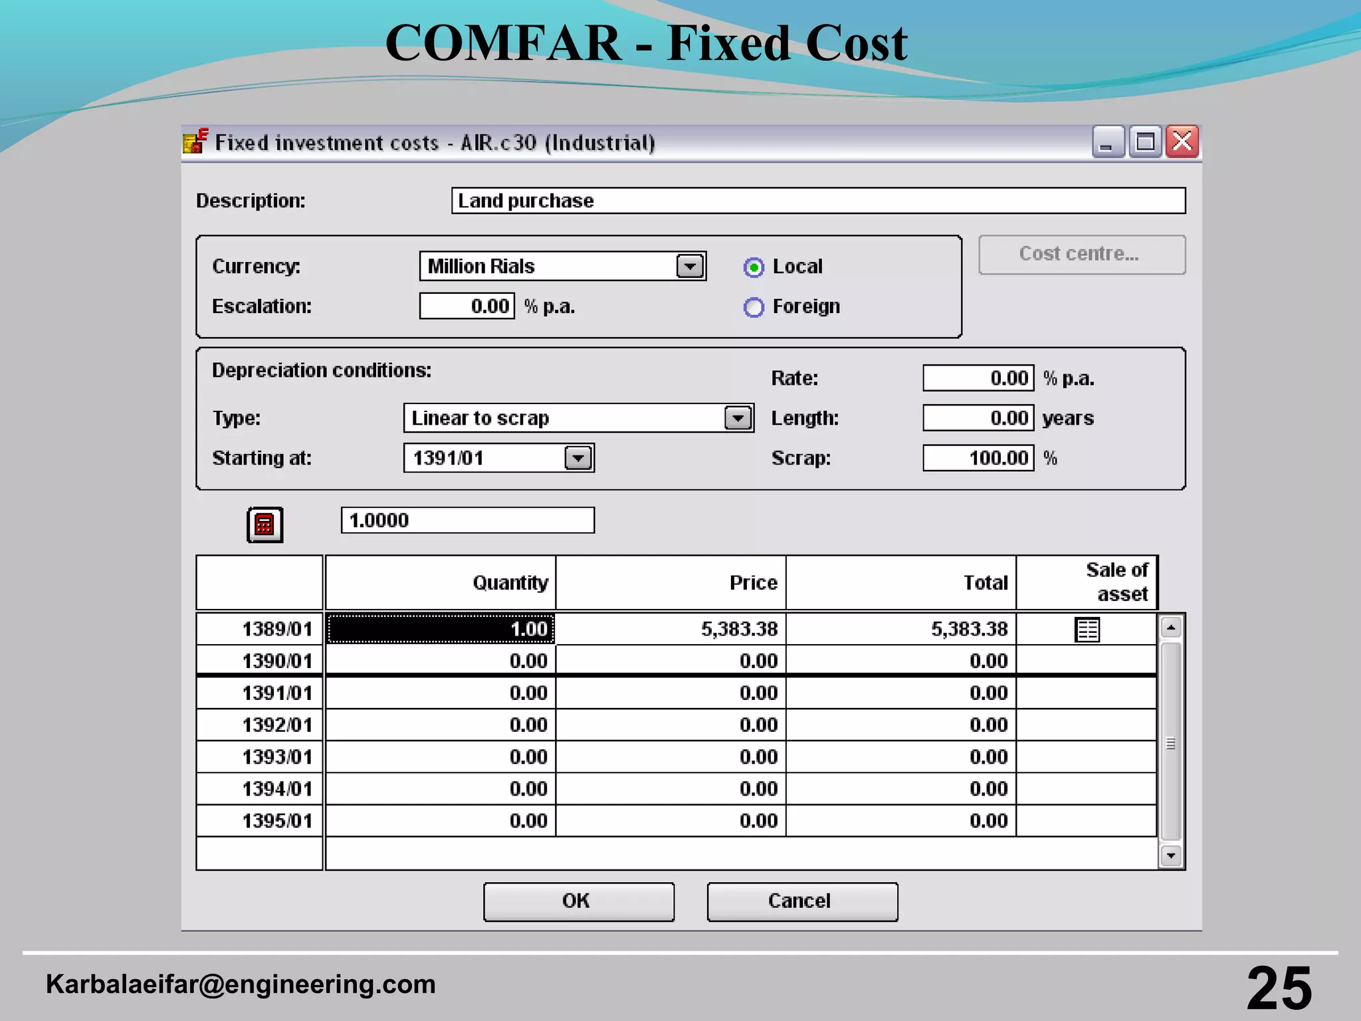Select the Local currency radio button
Image resolution: width=1361 pixels, height=1021 pixels.
[x=754, y=267]
